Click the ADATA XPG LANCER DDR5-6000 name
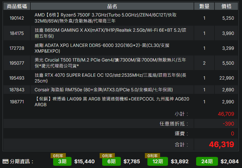This screenshot has height=168, width=242. click(x=102, y=48)
